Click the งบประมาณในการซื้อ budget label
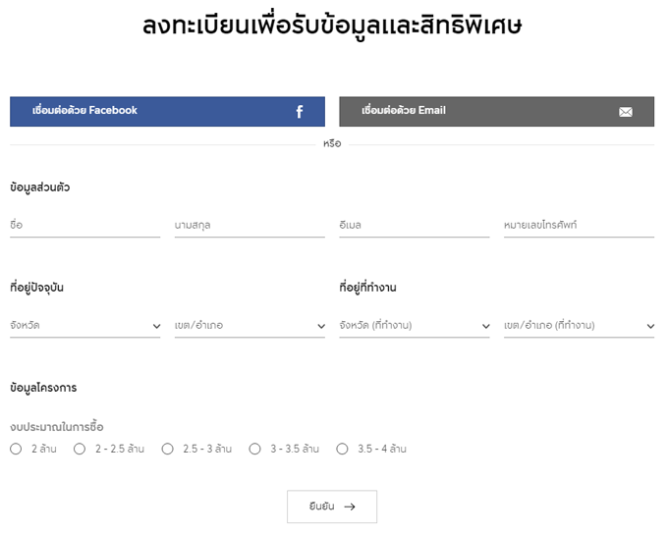 tap(57, 427)
